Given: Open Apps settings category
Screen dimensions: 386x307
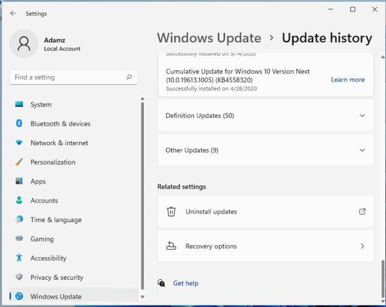Looking at the screenshot, I should click(x=74, y=181).
